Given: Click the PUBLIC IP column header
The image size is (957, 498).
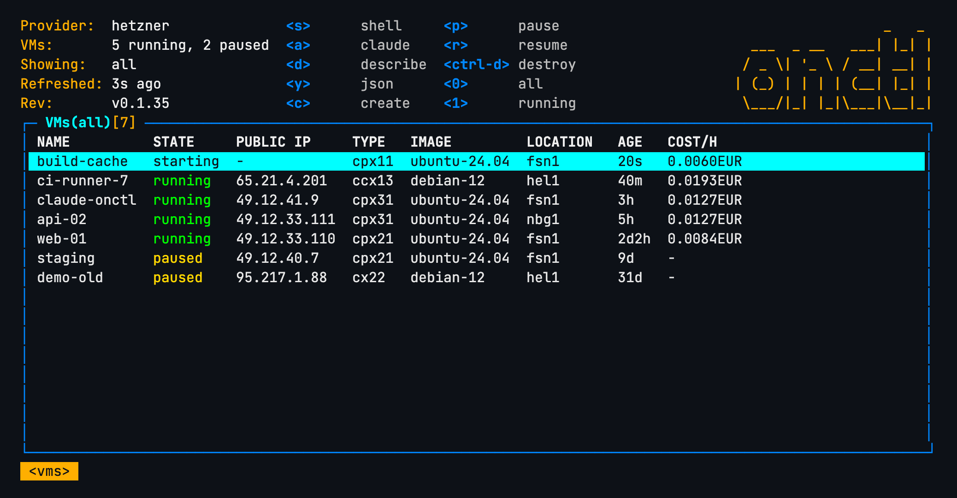Looking at the screenshot, I should coord(273,142).
